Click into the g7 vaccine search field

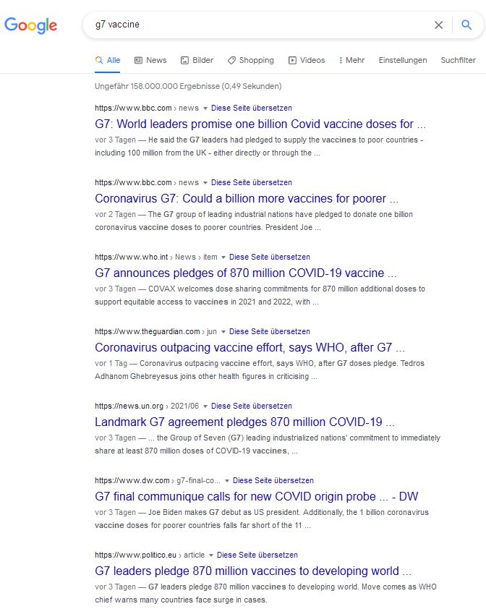253,25
